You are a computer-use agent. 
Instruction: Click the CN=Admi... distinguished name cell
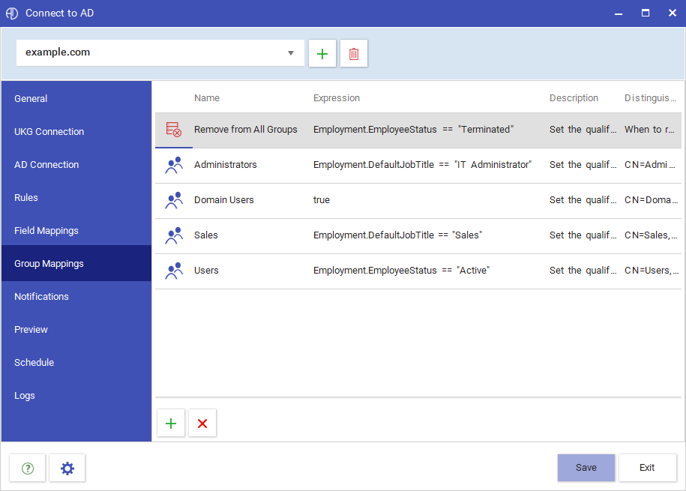click(x=650, y=165)
